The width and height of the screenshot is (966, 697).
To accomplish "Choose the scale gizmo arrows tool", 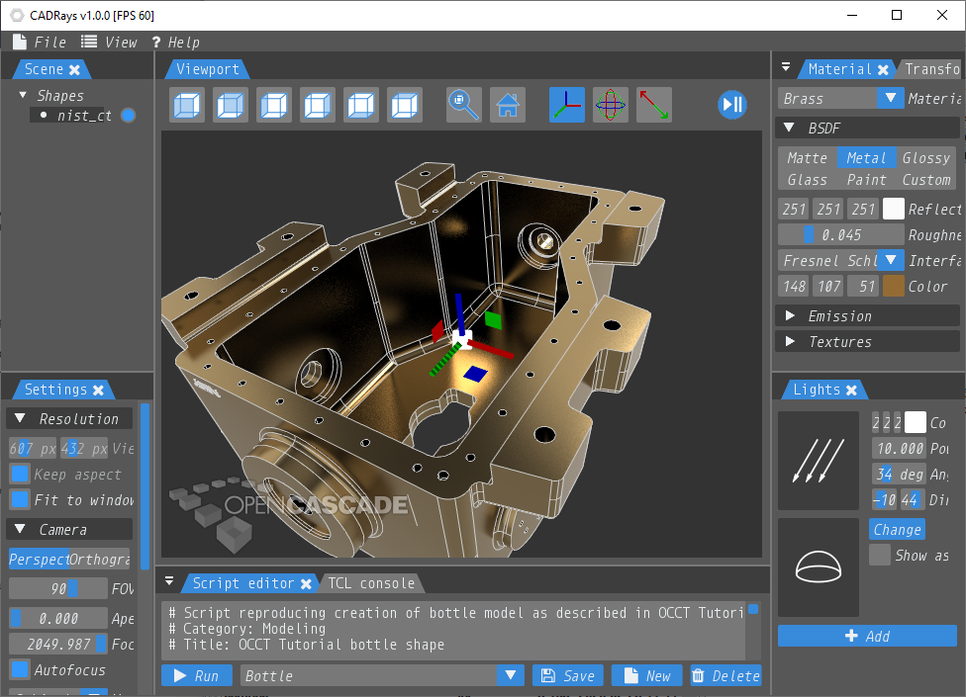I will pos(653,105).
